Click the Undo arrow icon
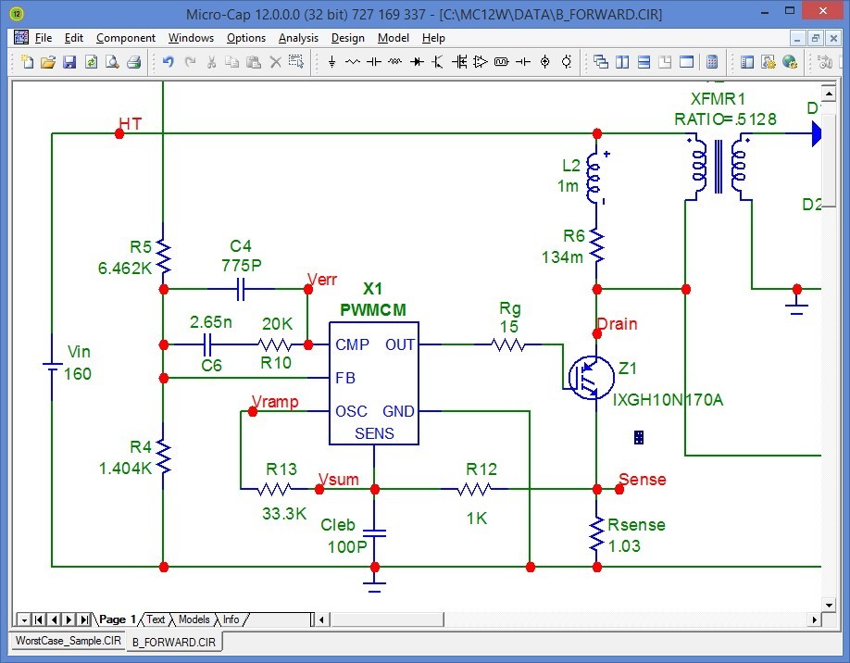The height and width of the screenshot is (663, 850). coord(168,62)
